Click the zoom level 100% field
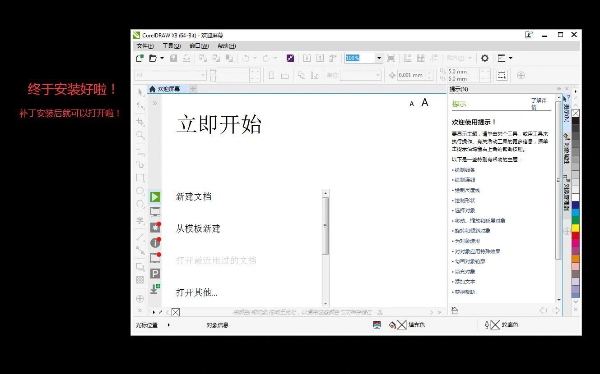This screenshot has height=374, width=600. tap(360, 58)
